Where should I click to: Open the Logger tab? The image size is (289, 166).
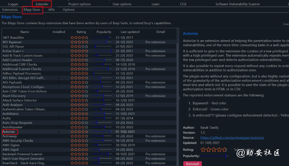tap(13, 4)
